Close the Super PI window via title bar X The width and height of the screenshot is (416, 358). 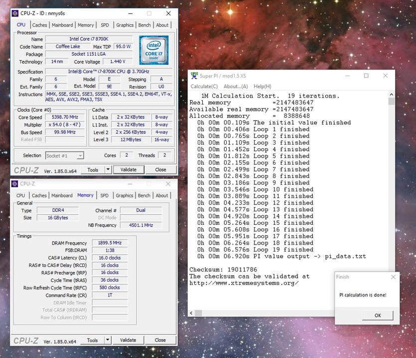[386, 76]
